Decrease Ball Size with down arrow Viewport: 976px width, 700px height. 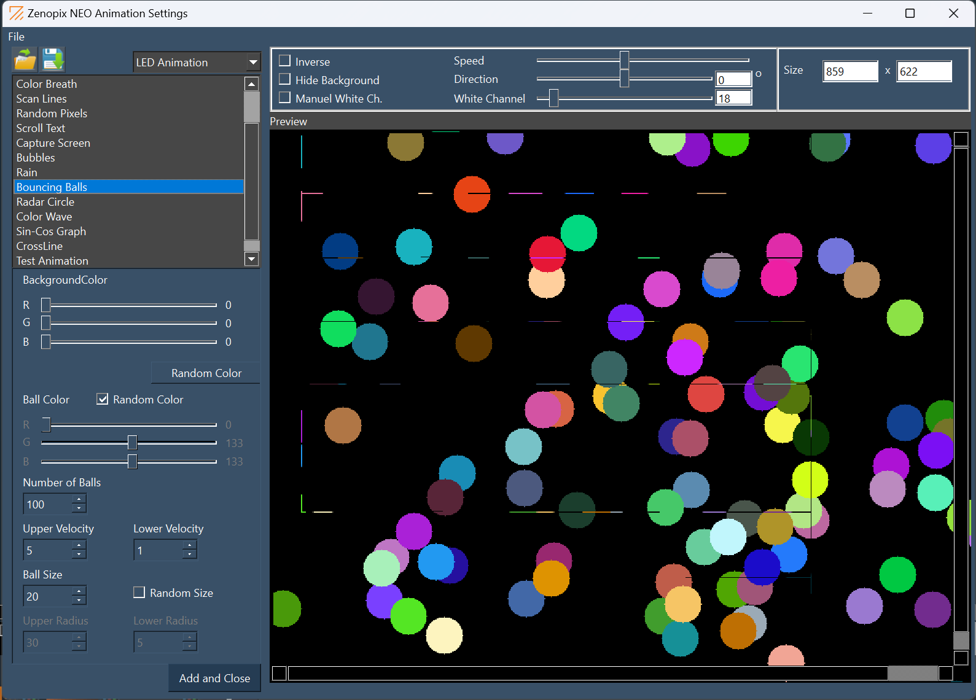(x=79, y=601)
